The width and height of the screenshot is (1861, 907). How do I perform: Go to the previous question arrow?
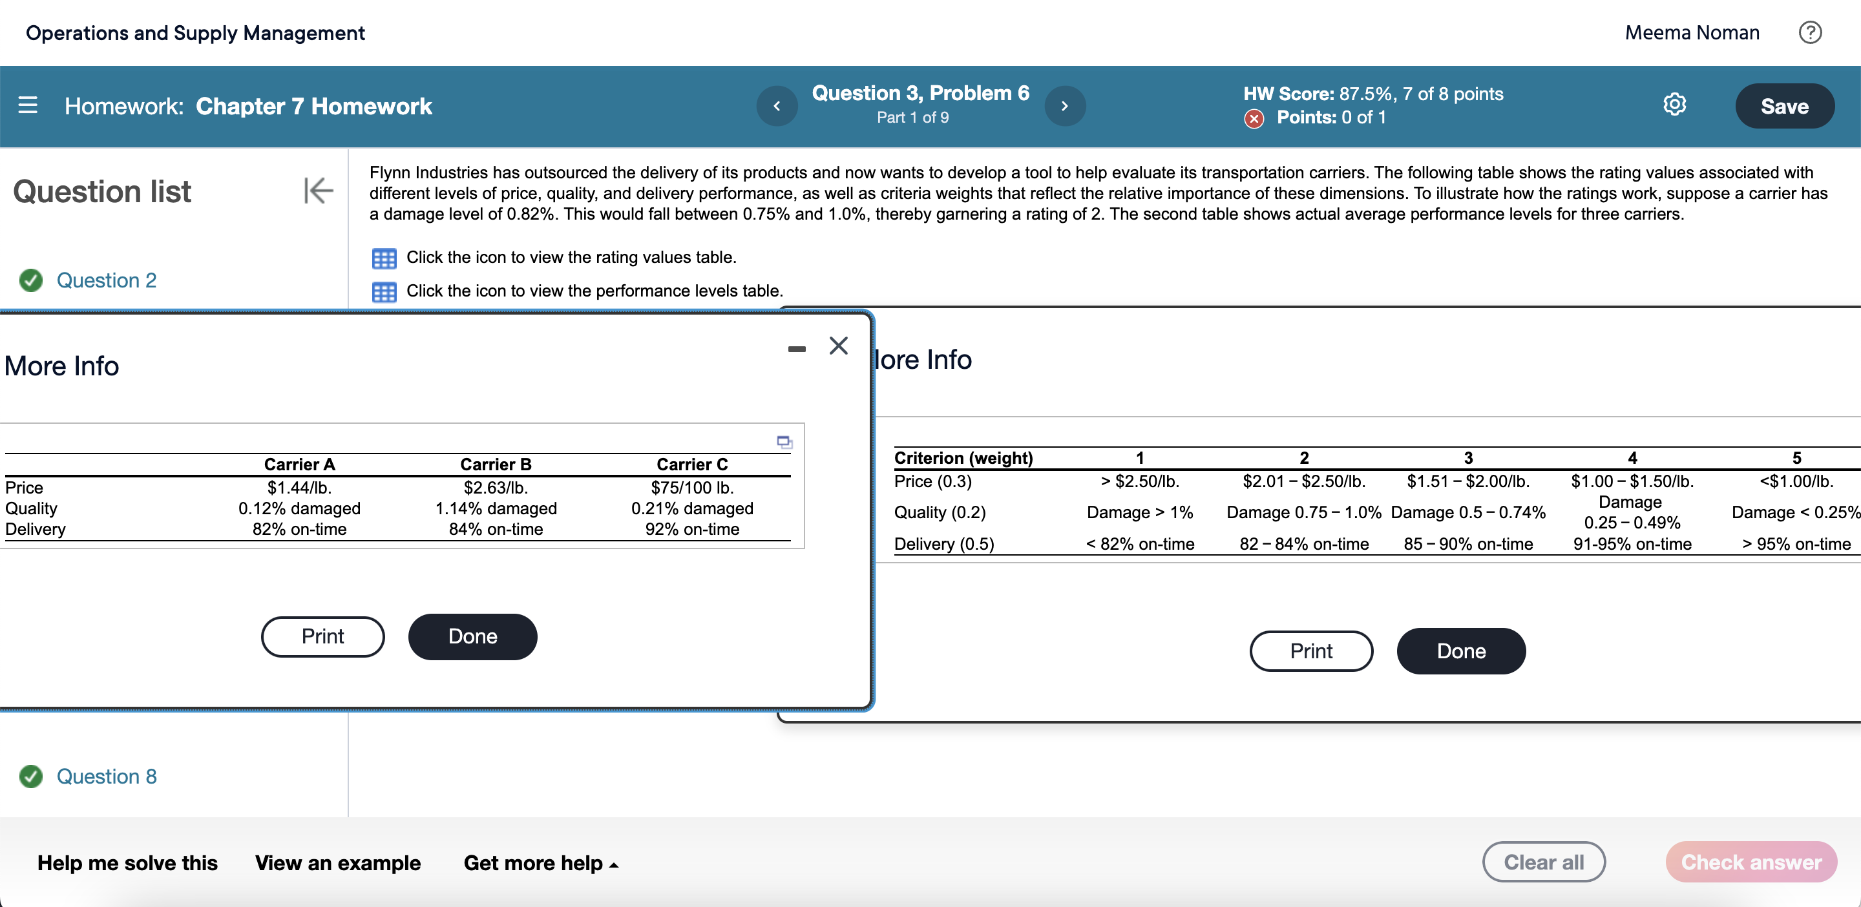pyautogui.click(x=777, y=105)
